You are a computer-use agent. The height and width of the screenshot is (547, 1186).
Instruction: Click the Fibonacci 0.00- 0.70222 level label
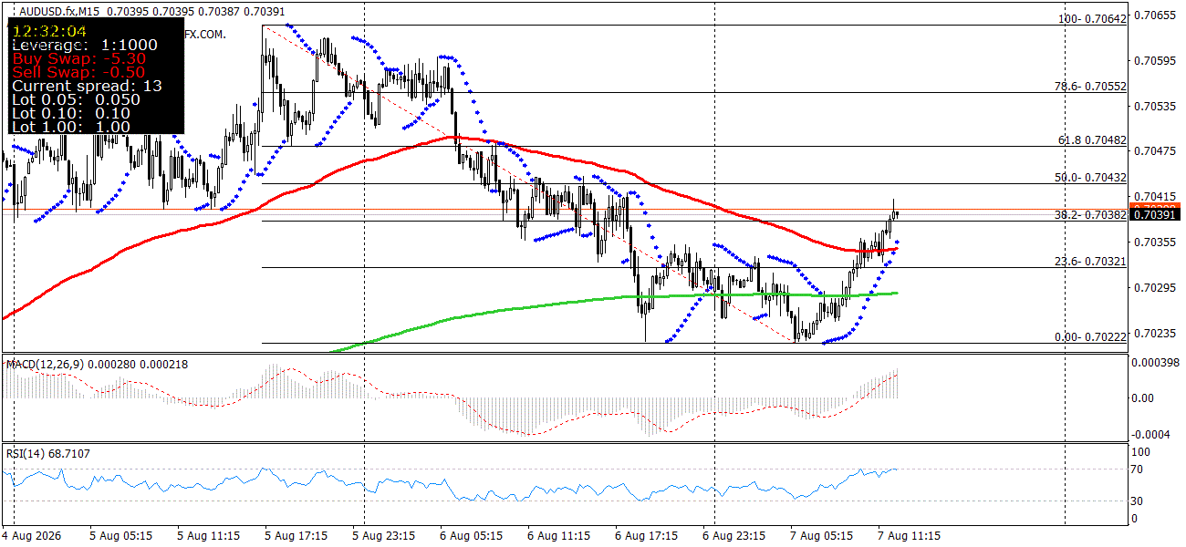(x=1091, y=336)
